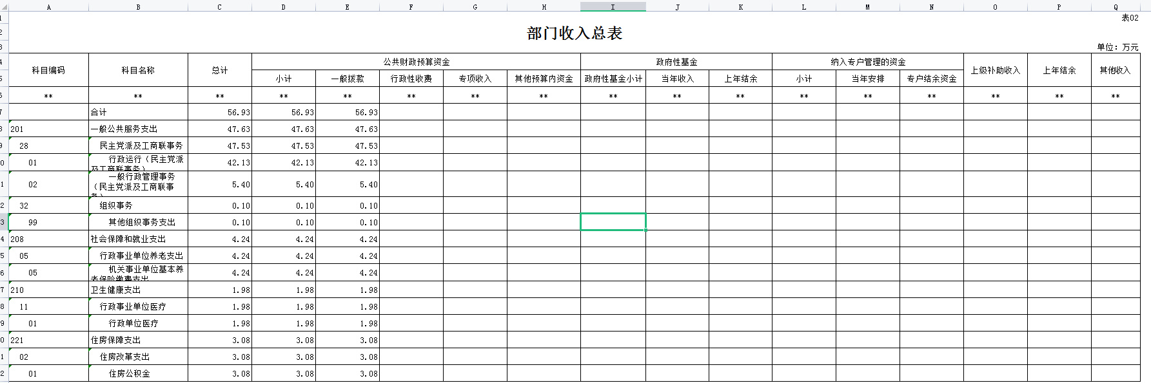Image resolution: width=1151 pixels, height=383 pixels.
Task: Select column A header
Action: pos(48,6)
